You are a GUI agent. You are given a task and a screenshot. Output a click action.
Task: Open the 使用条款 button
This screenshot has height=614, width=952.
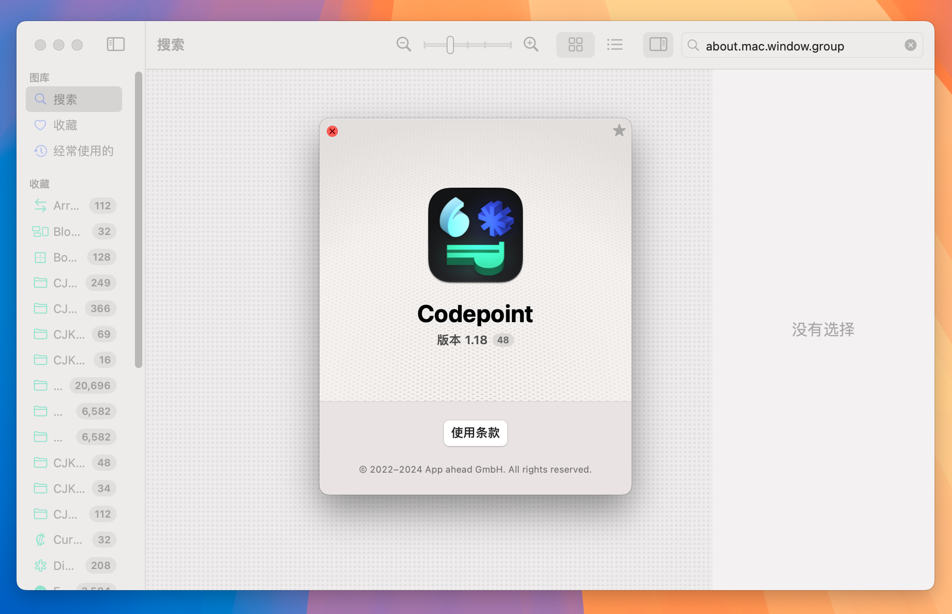pos(475,433)
